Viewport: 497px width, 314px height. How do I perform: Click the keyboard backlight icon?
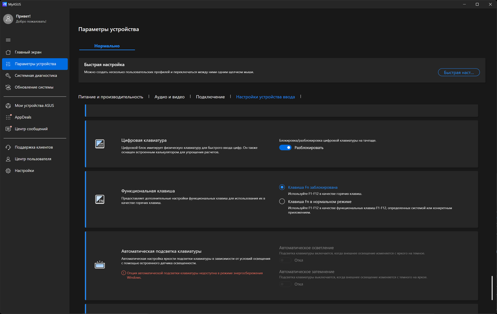click(x=100, y=265)
